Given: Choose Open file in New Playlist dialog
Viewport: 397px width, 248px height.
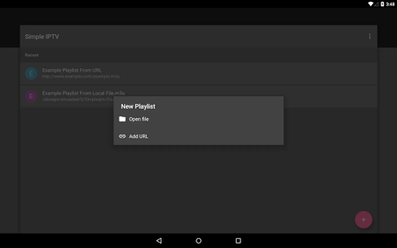Looking at the screenshot, I should [x=198, y=119].
